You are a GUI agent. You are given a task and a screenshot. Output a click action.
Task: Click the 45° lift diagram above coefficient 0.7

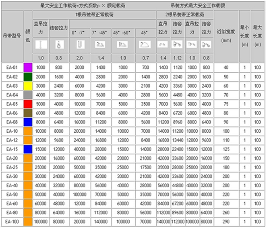[x=145, y=45]
